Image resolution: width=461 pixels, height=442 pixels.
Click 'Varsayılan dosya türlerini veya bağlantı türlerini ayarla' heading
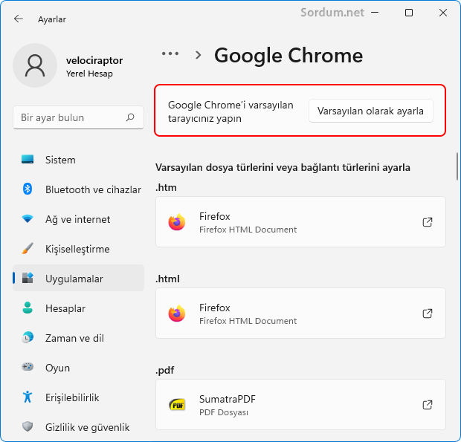pyautogui.click(x=283, y=167)
